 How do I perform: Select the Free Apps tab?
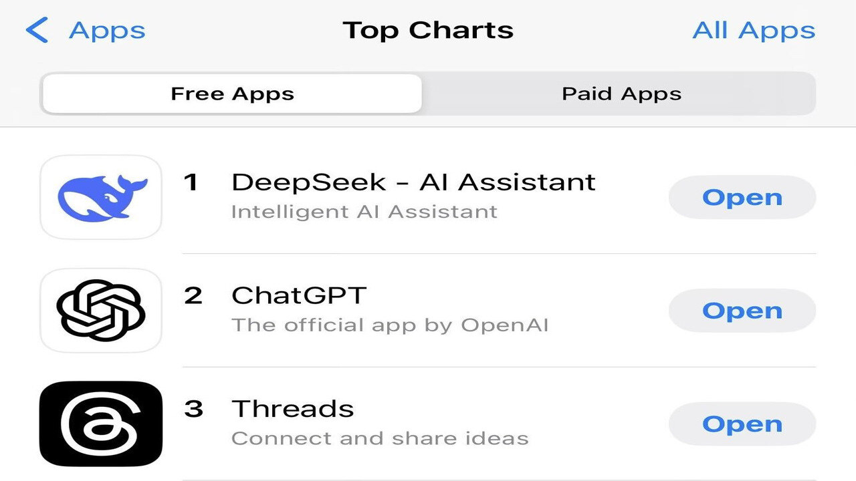coord(231,94)
